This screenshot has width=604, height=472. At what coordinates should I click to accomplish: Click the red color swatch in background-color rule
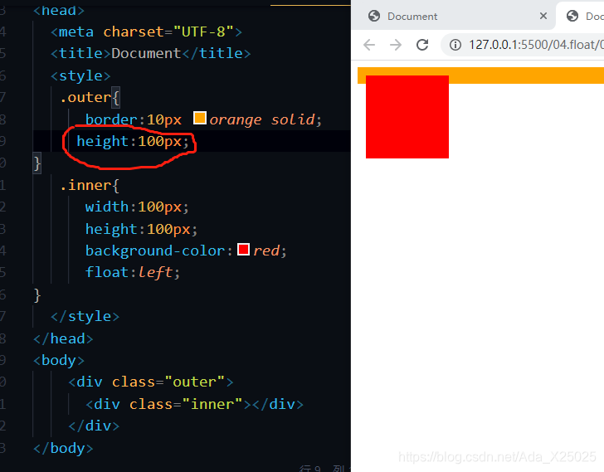tap(243, 250)
